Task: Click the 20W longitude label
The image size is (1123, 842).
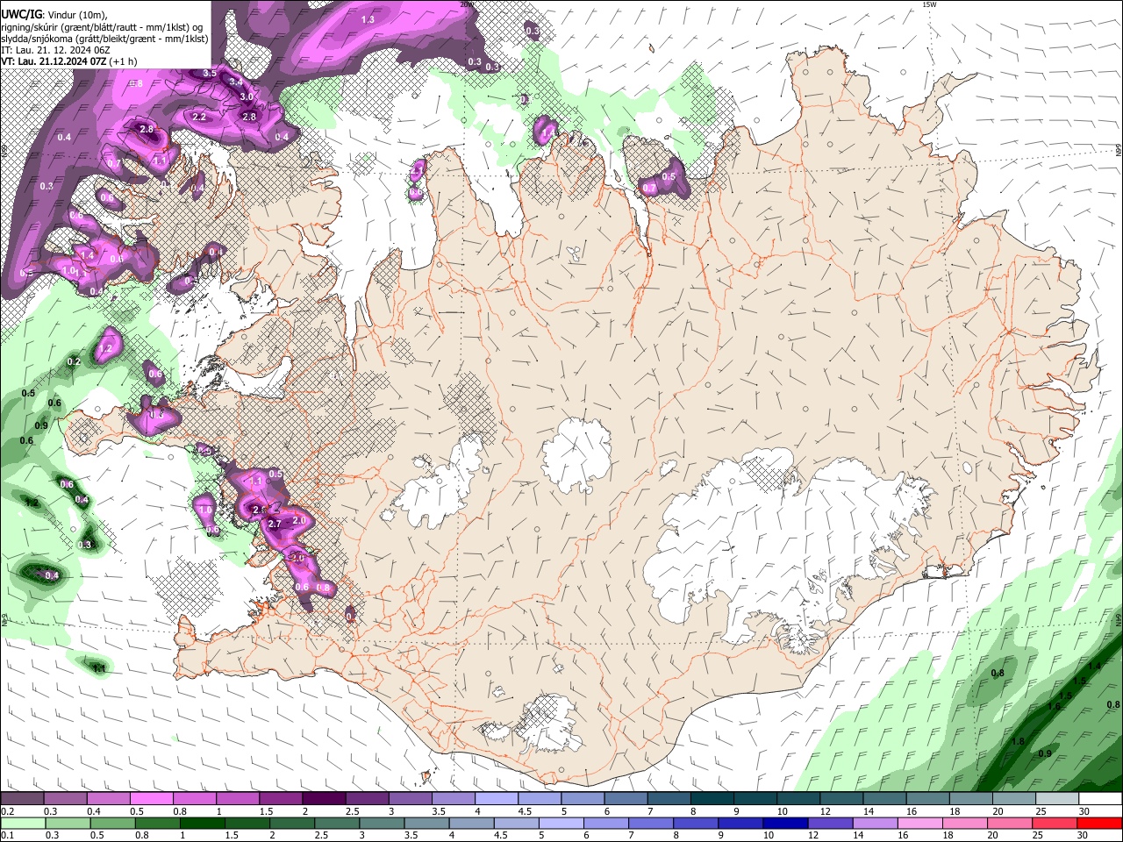Action: (467, 4)
